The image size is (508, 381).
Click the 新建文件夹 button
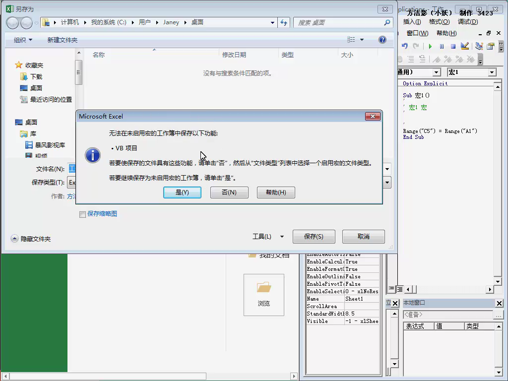click(62, 40)
